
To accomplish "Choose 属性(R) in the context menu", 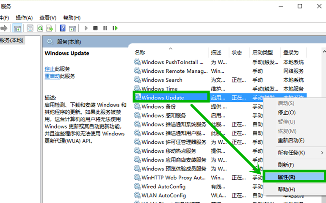I will (294, 177).
